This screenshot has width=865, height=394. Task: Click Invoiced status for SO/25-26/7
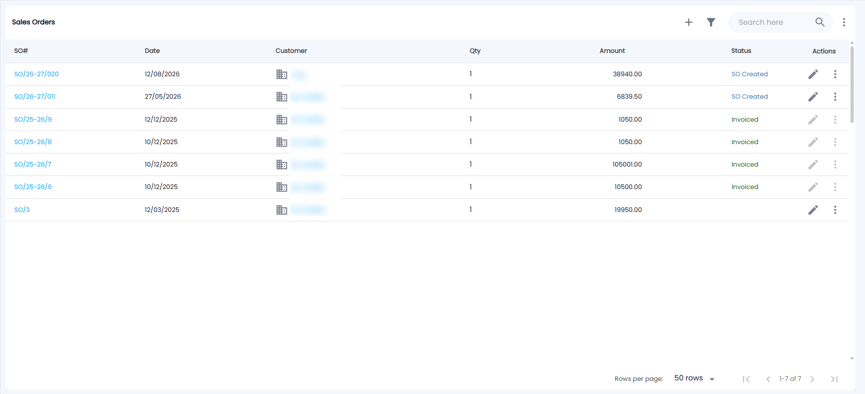[x=745, y=164]
